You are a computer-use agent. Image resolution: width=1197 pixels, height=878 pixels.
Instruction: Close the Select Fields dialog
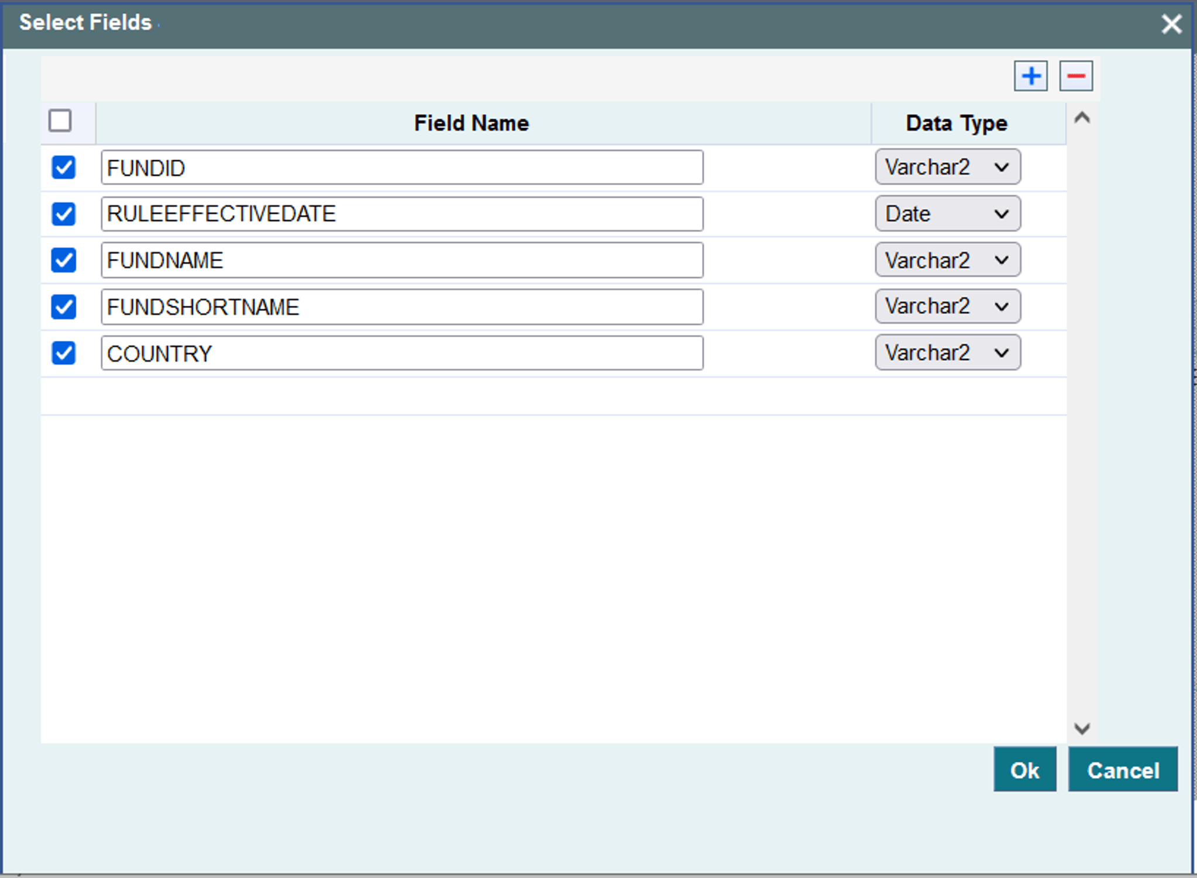point(1171,24)
